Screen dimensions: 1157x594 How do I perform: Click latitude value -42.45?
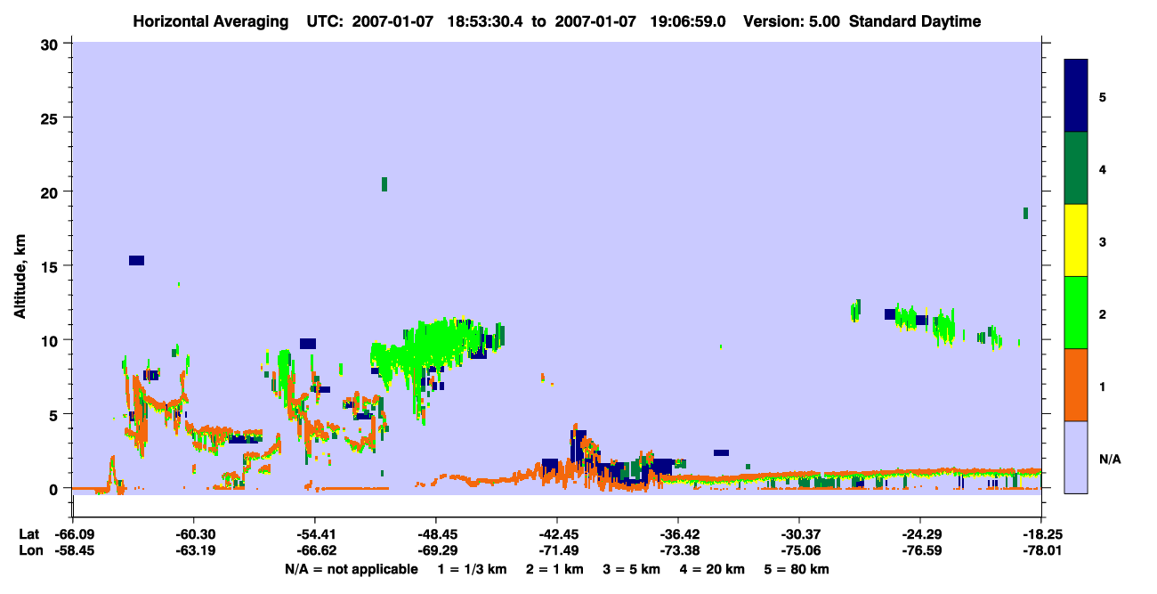coord(556,534)
